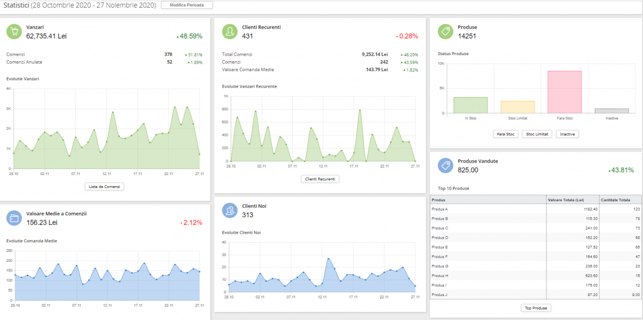This screenshot has width=643, height=320.
Task: Sort by Valoare Totala (Lei) column
Action: [573, 200]
